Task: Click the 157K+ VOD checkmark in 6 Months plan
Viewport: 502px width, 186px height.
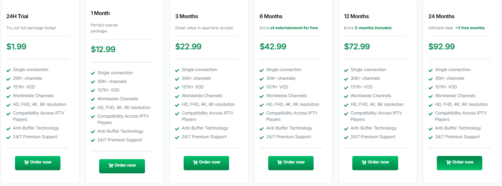Action: [x=262, y=87]
